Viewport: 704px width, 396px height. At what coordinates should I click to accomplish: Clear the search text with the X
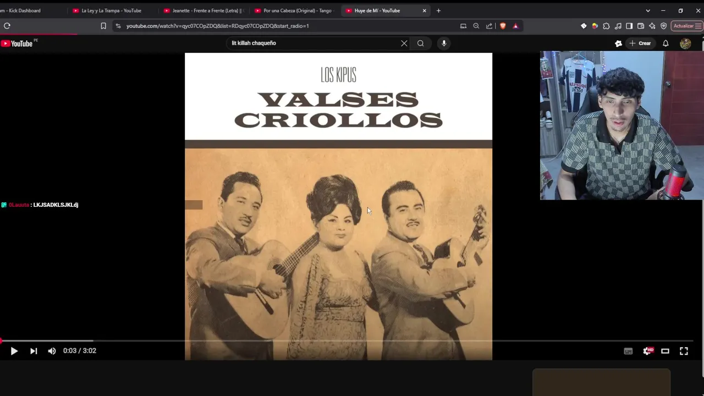[x=404, y=43]
